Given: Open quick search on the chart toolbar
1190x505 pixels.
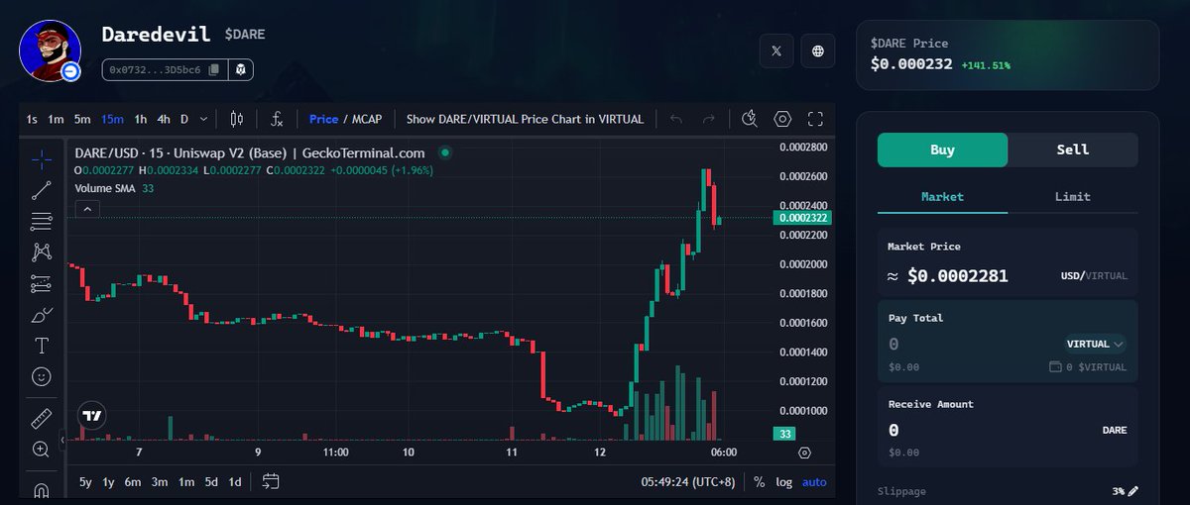Looking at the screenshot, I should pyautogui.click(x=750, y=119).
